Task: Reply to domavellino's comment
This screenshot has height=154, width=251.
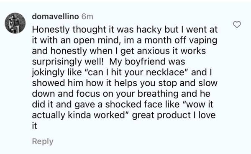Action: point(43,141)
